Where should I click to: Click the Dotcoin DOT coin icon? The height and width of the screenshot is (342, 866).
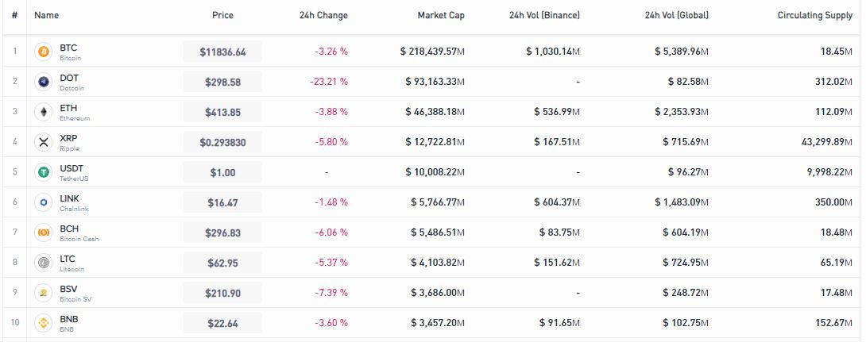pyautogui.click(x=43, y=83)
